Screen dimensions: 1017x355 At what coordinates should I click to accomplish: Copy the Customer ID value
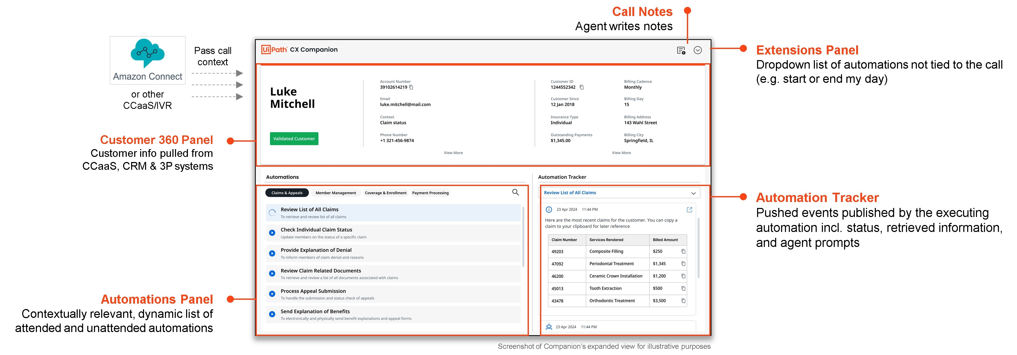[582, 87]
